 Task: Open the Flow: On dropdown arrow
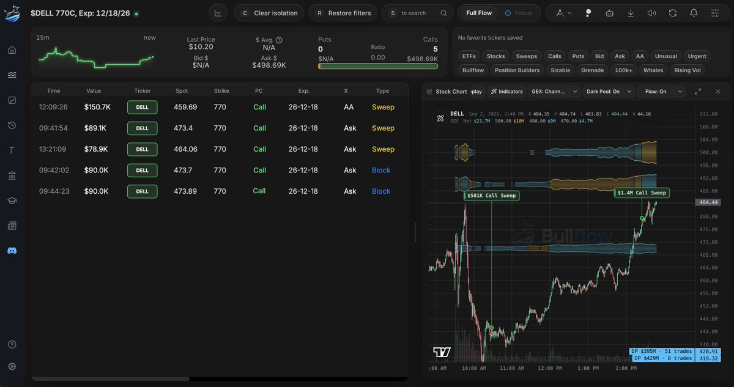tap(680, 92)
